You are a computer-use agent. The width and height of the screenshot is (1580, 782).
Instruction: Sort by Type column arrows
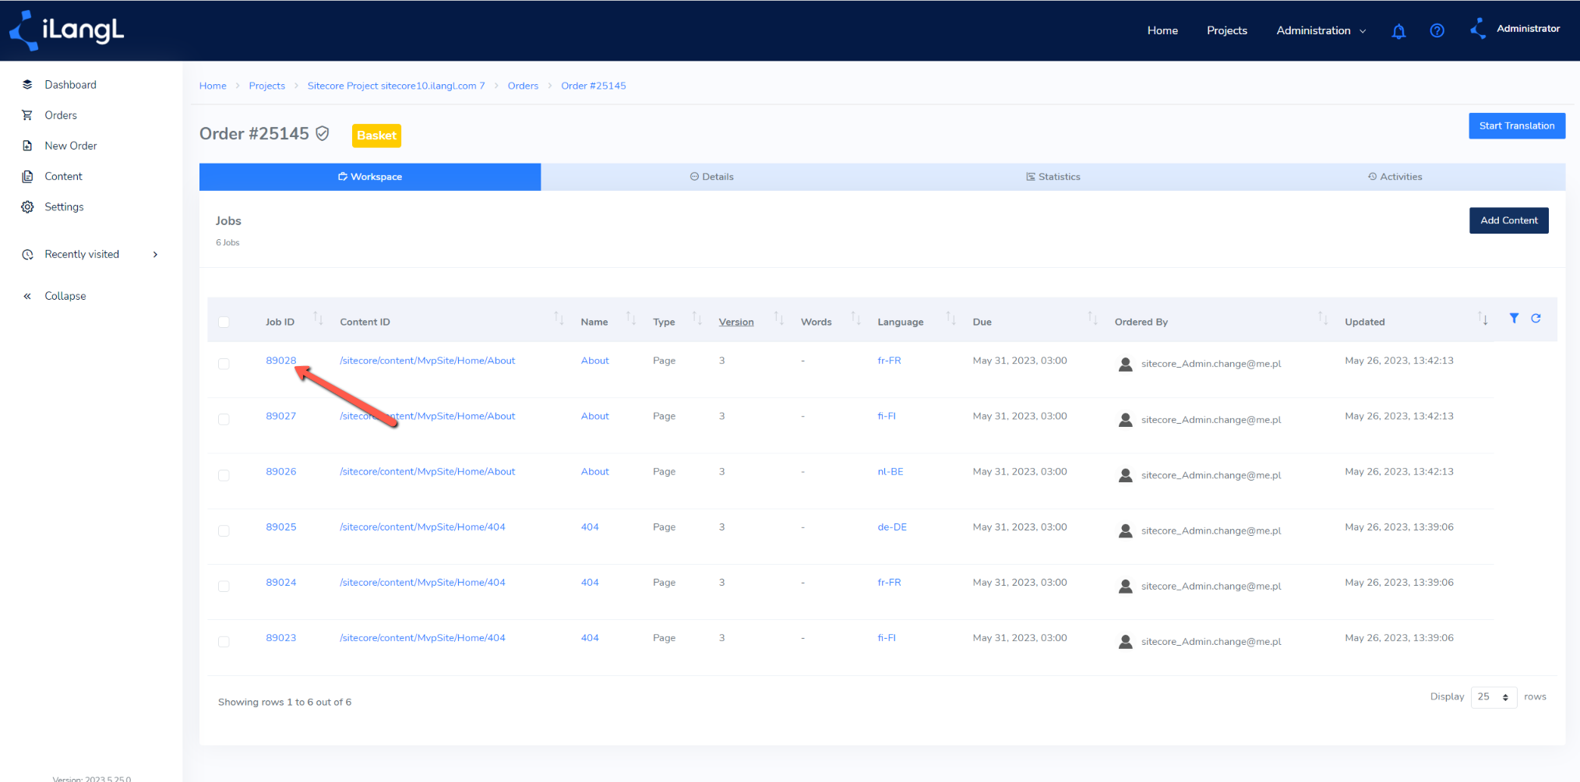point(697,318)
